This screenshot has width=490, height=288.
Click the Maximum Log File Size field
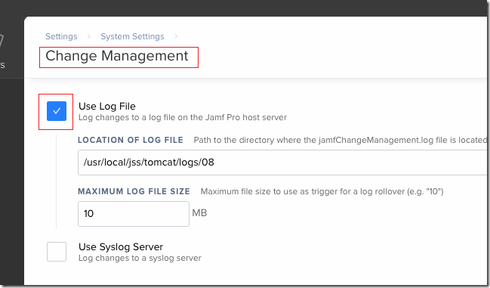pyautogui.click(x=134, y=214)
